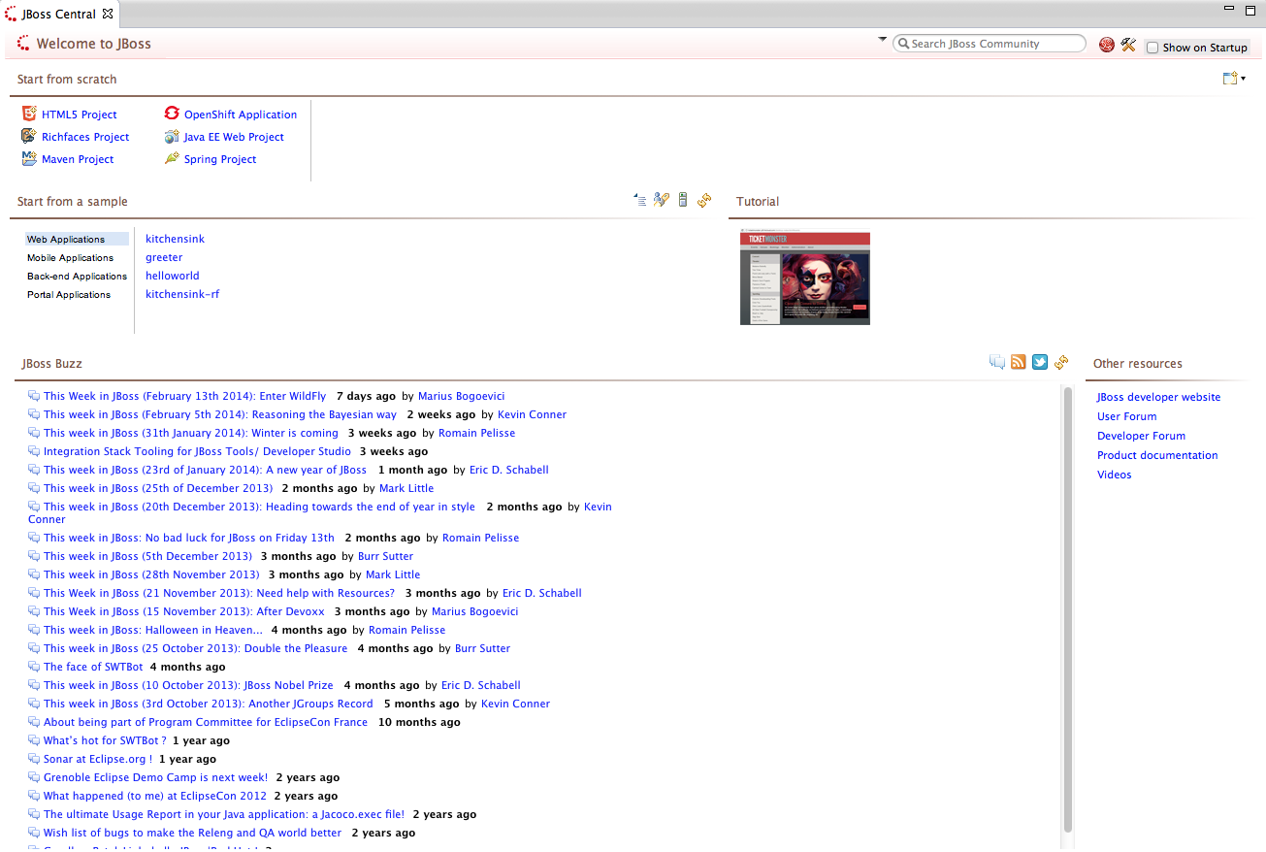The height and width of the screenshot is (852, 1266).
Task: Select the Mobile Applications category
Action: click(x=70, y=257)
